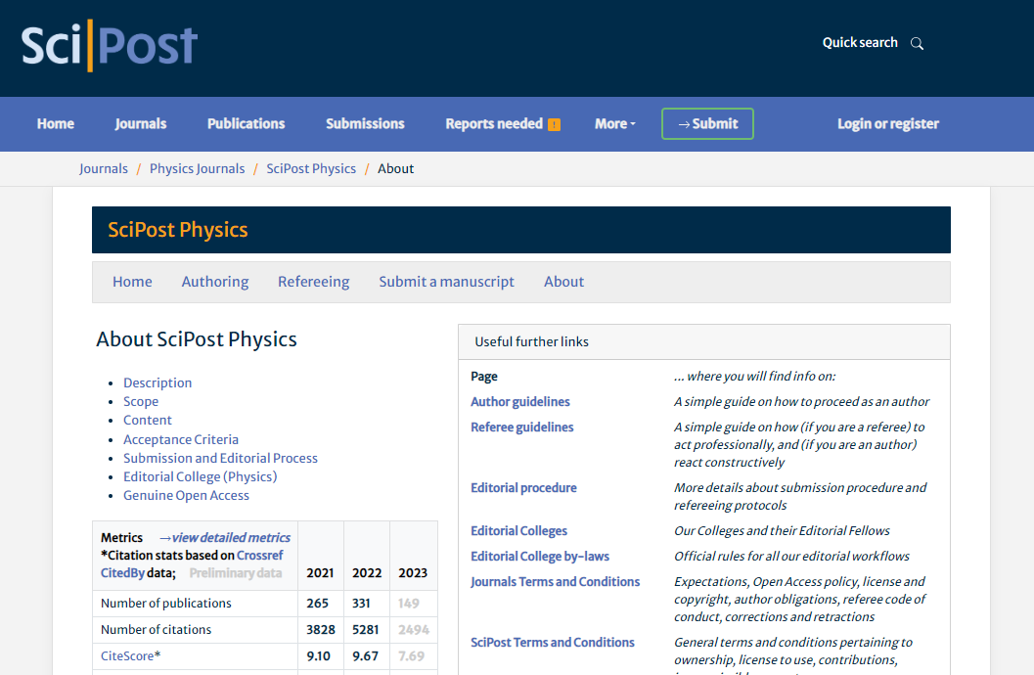This screenshot has width=1034, height=675.
Task: Click the 2022 citations value 5281
Action: coord(365,630)
